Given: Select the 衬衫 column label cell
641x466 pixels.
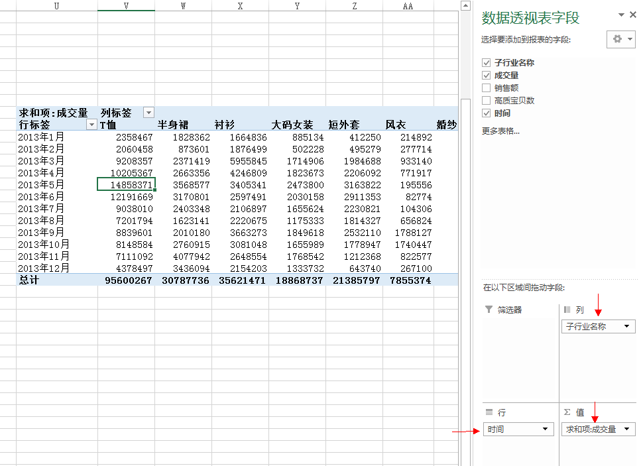Looking at the screenshot, I should (241, 125).
